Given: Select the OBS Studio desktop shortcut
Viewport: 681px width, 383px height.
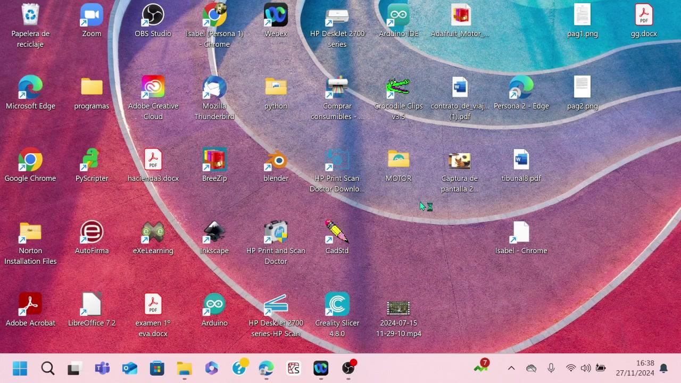Looking at the screenshot, I should [x=153, y=21].
